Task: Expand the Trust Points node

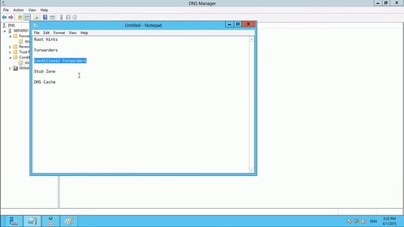Action: tap(10, 52)
